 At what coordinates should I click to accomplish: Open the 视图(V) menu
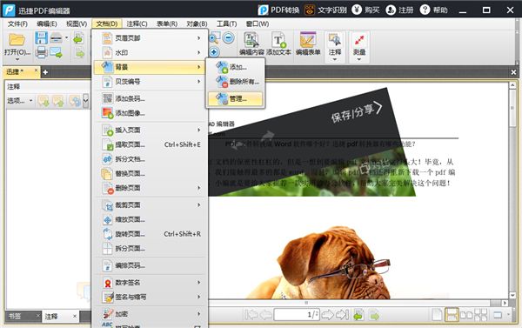coord(77,24)
